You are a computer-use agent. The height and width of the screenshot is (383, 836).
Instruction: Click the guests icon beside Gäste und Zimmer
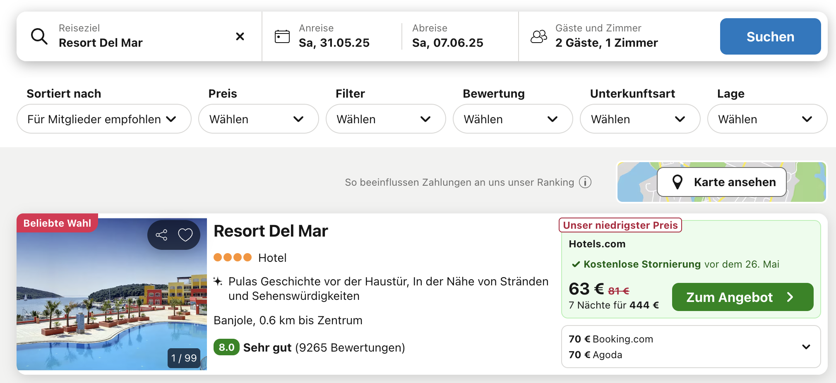[x=539, y=36]
